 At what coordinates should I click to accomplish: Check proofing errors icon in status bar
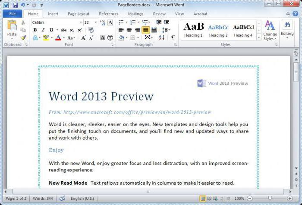pos(62,198)
